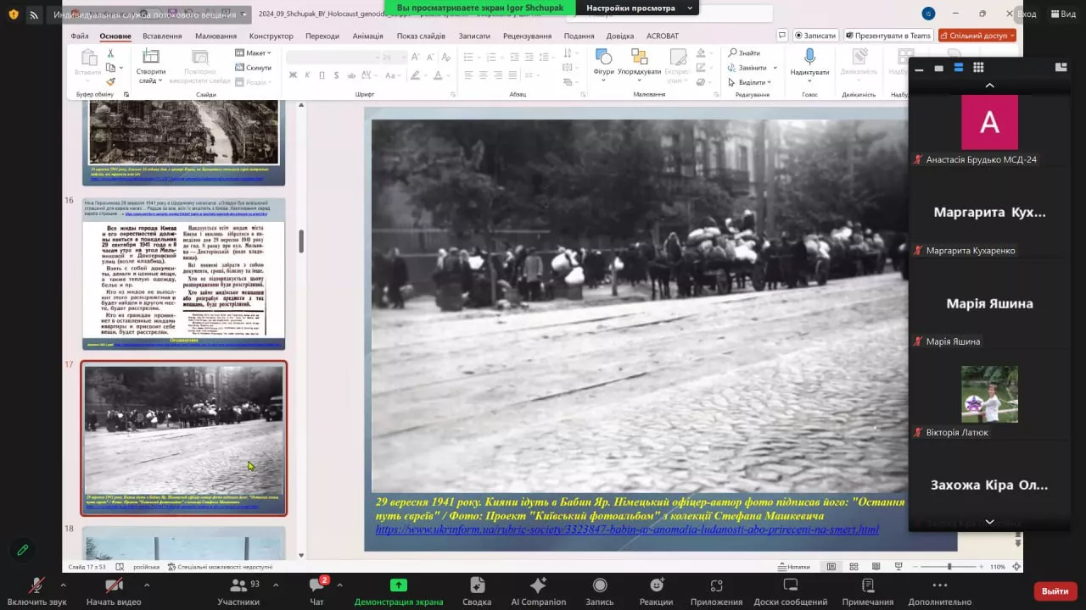This screenshot has width=1086, height=610.
Task: Expand chat options arrow
Action: pos(339,585)
